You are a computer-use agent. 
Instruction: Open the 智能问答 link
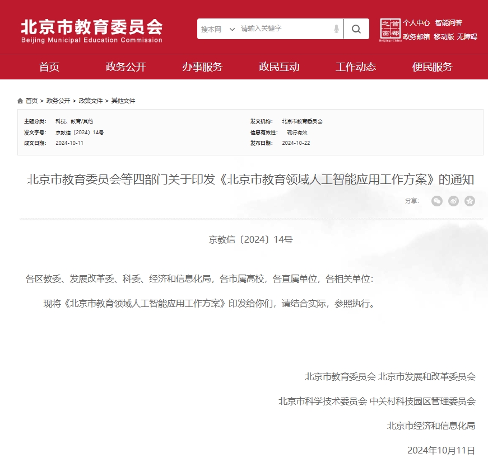pos(448,23)
